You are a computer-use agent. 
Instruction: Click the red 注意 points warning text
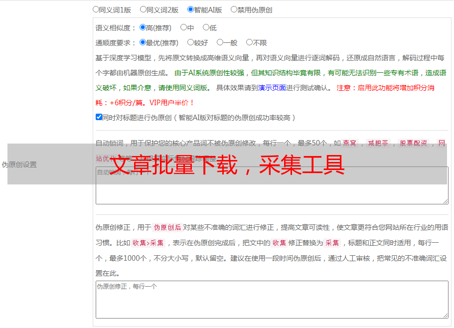(265, 95)
